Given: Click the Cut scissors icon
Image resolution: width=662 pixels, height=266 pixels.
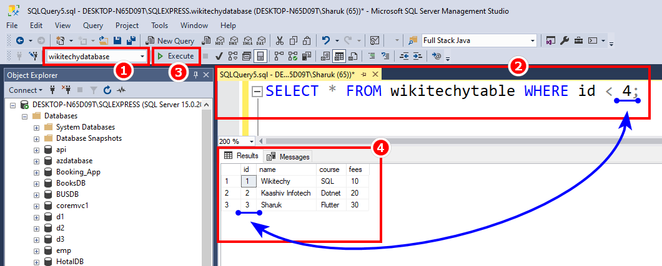Looking at the screenshot, I should pos(280,41).
